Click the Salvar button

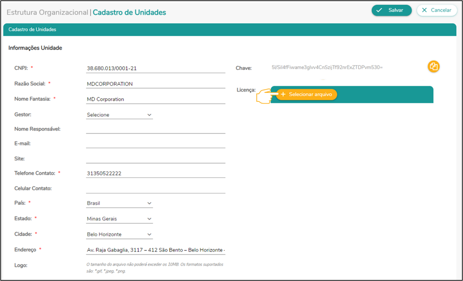391,10
